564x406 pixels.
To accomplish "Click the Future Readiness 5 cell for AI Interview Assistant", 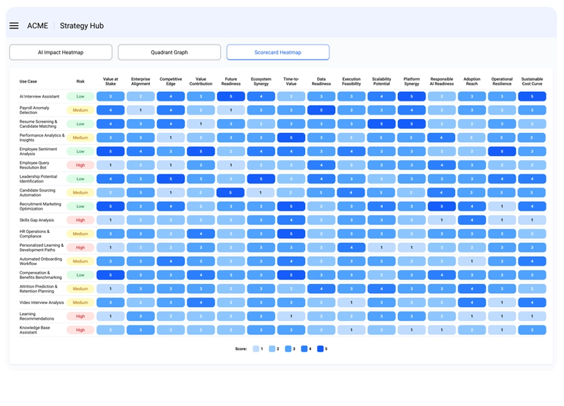I will pos(231,96).
